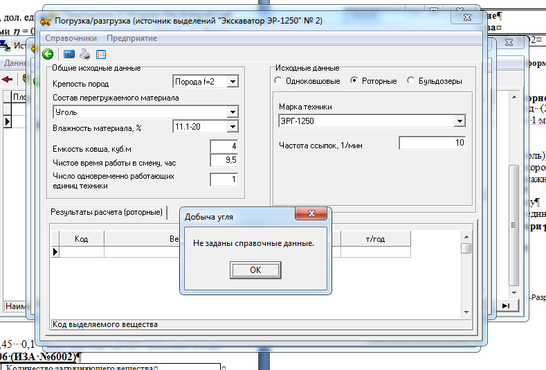546x370 pixels.
Task: Click the printer icon in toolbar
Action: [x=84, y=54]
